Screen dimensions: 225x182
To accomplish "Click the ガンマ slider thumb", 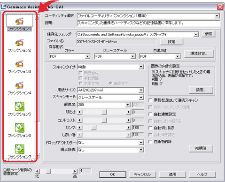I will (x=93, y=128).
